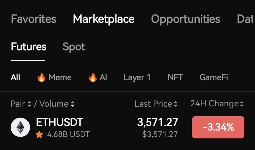This screenshot has height=150, width=255.
Task: Choose the All category filter
Action: click(16, 77)
